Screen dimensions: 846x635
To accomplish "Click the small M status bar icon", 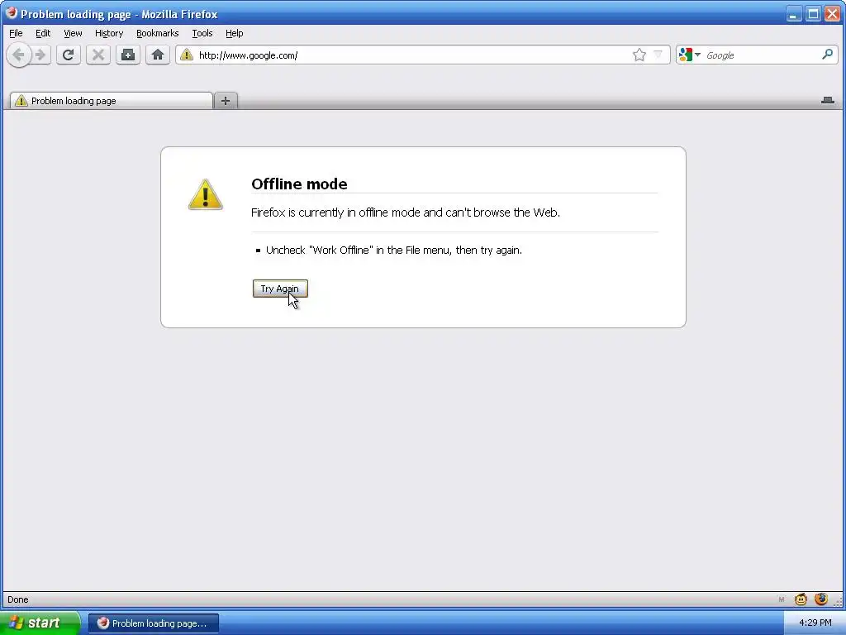I will tap(782, 599).
